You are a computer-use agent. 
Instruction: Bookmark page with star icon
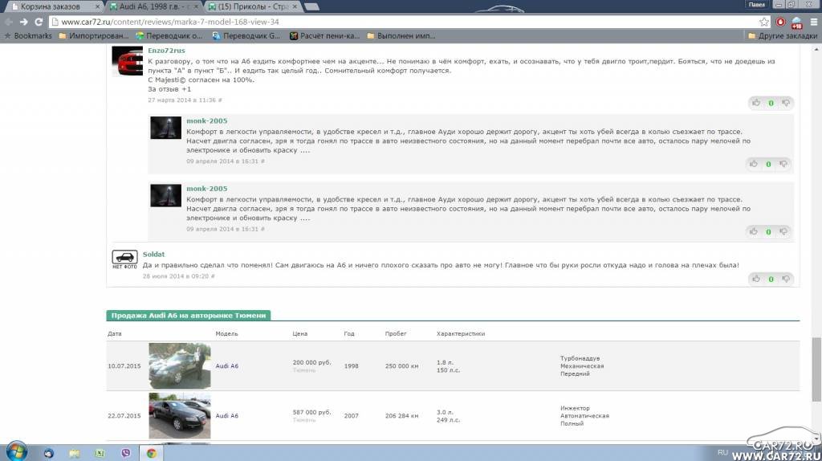pyautogui.click(x=764, y=22)
